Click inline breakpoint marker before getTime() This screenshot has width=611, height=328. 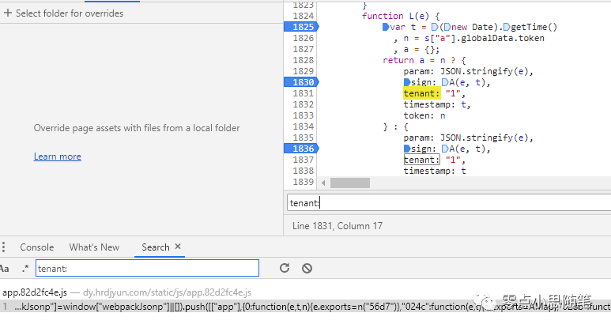point(507,27)
